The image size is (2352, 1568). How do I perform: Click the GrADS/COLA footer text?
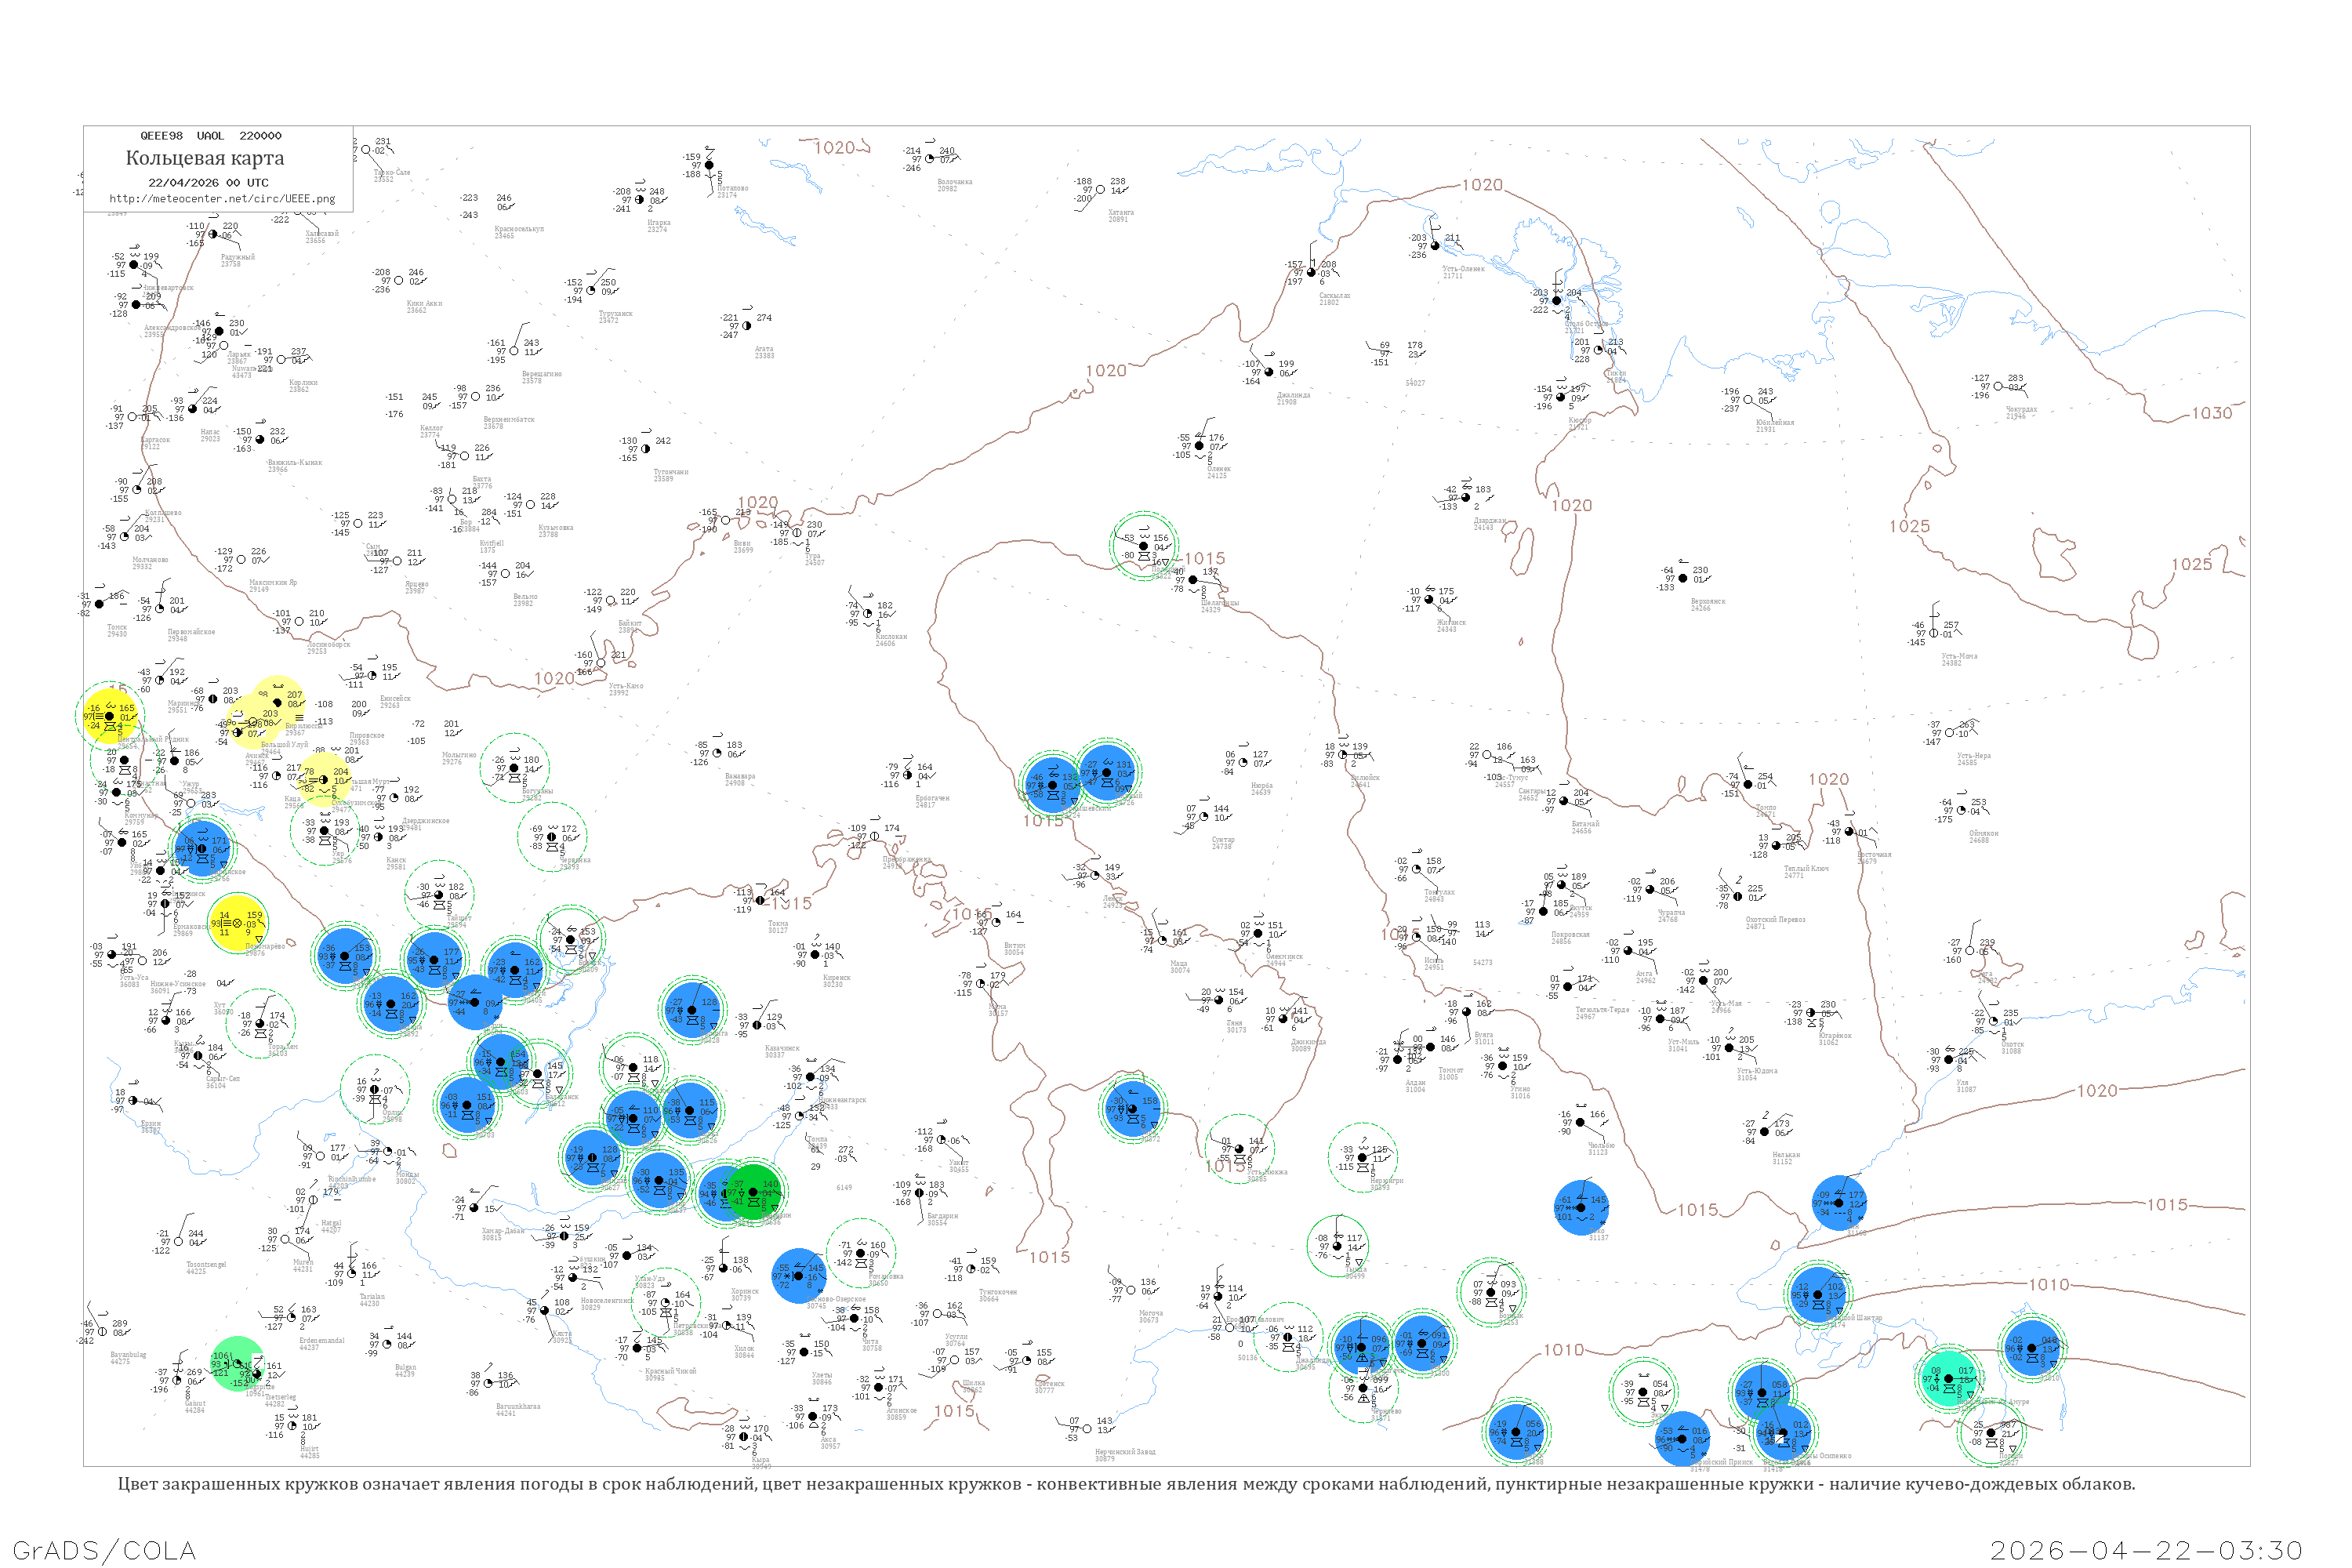(104, 1550)
